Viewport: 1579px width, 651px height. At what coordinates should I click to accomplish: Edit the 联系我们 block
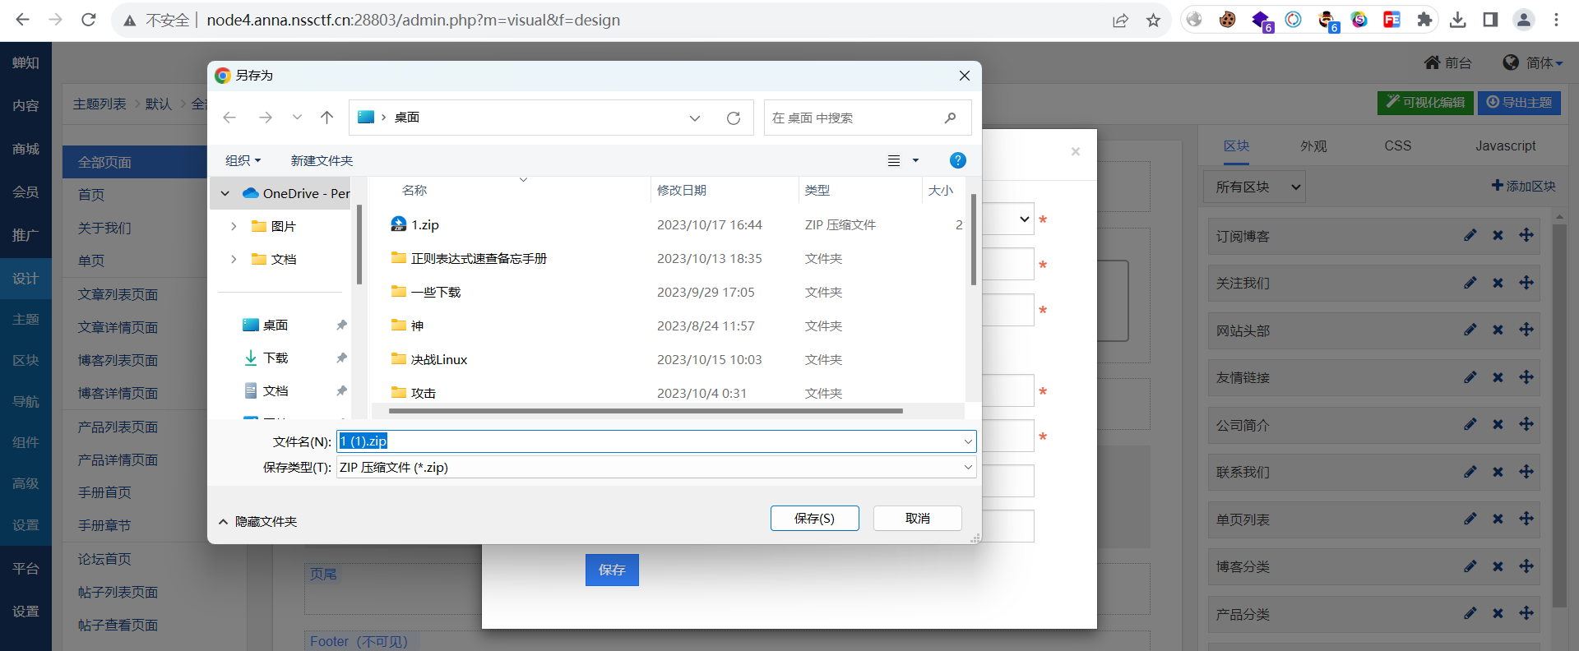point(1470,472)
